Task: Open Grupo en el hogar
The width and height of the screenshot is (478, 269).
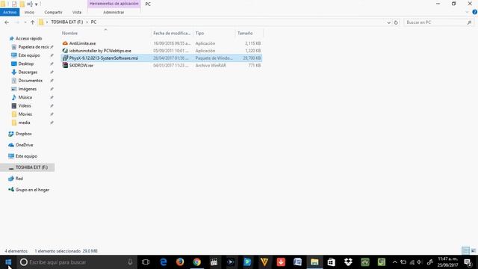Action: pyautogui.click(x=32, y=190)
